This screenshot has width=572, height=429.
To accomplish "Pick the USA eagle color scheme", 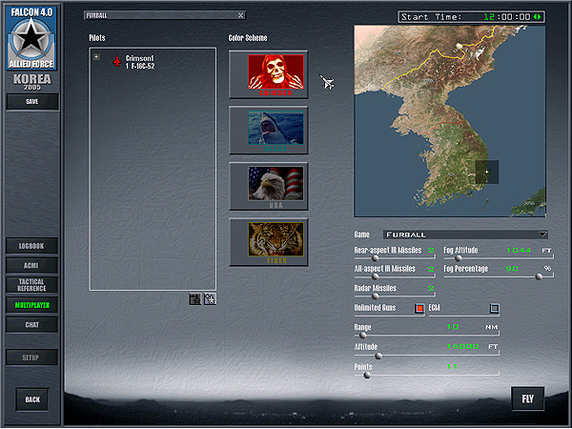I will point(269,187).
